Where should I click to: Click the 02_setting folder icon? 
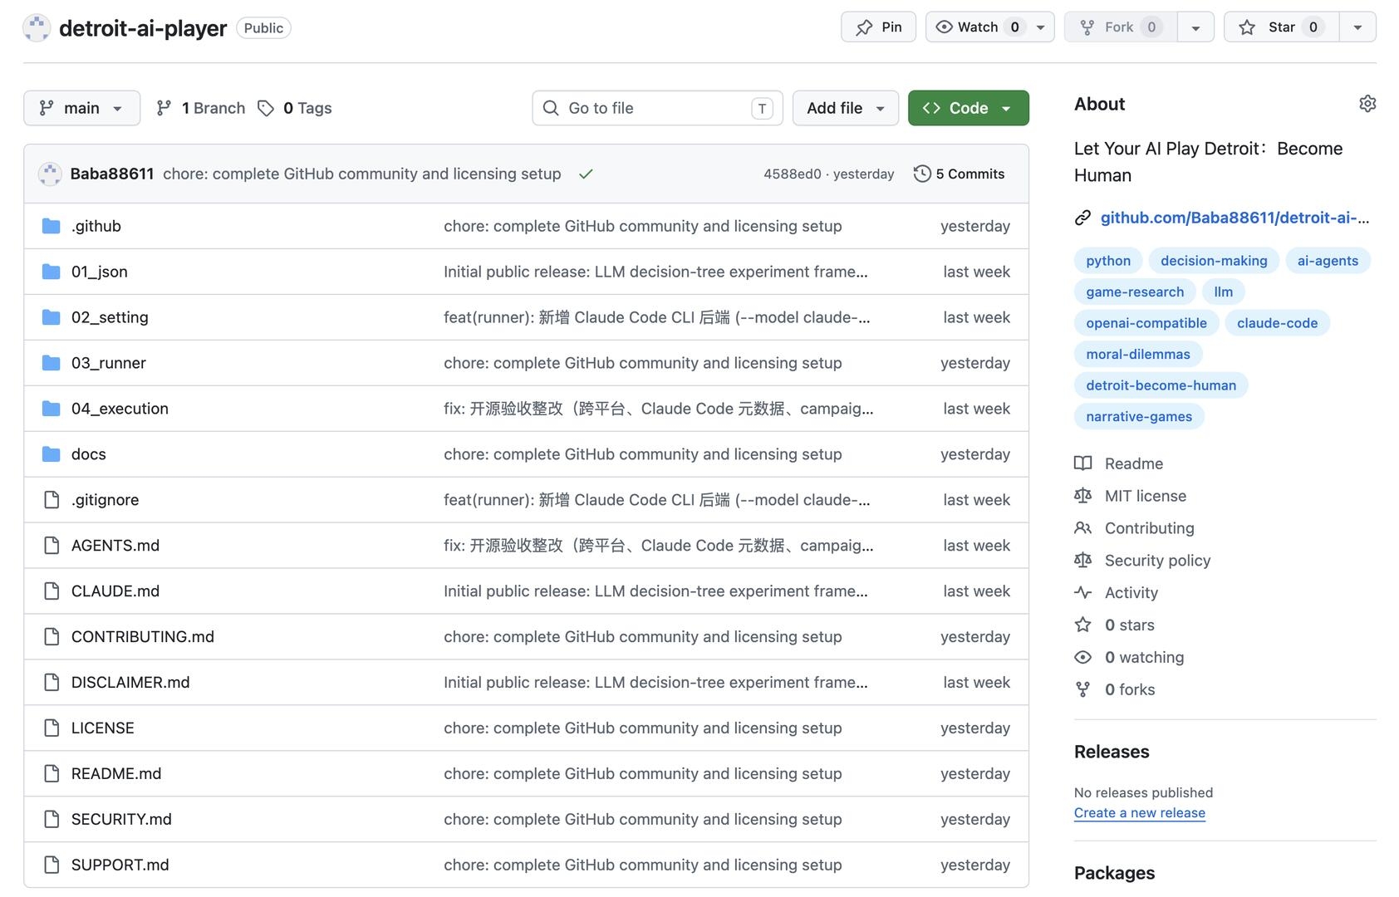coord(52,317)
